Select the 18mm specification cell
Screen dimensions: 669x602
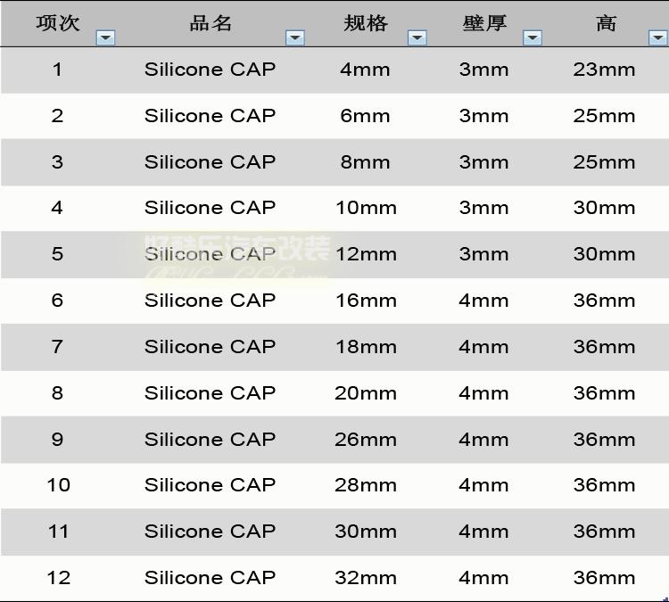click(x=366, y=347)
